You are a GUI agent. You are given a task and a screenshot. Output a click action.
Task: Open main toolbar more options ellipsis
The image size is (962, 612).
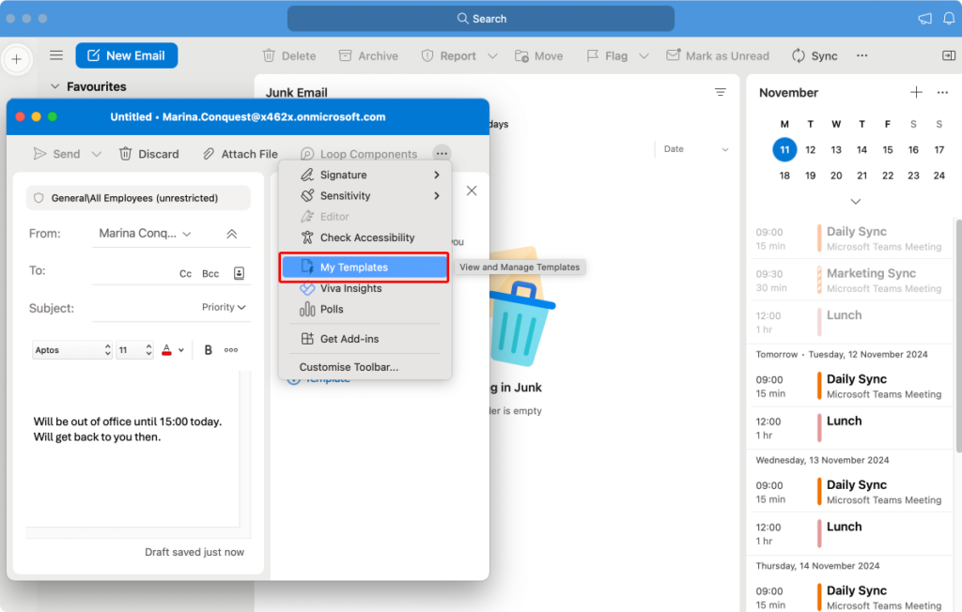coord(862,55)
